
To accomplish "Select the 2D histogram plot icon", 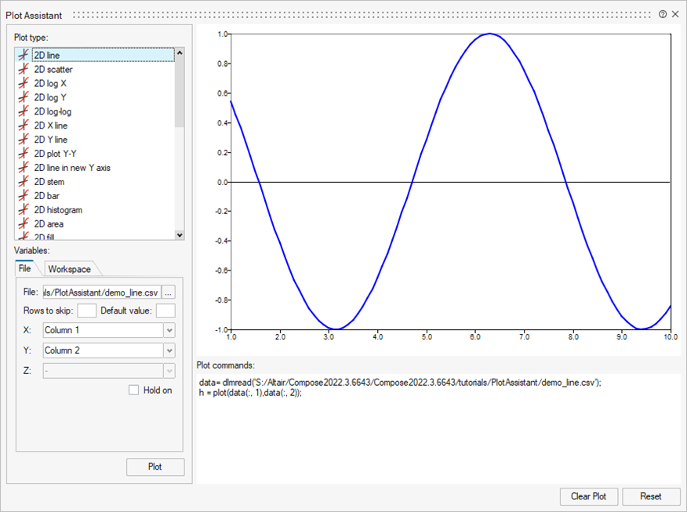I will 24,209.
